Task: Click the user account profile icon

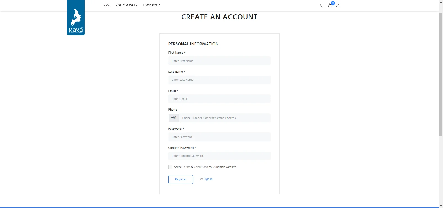Action: [x=338, y=5]
